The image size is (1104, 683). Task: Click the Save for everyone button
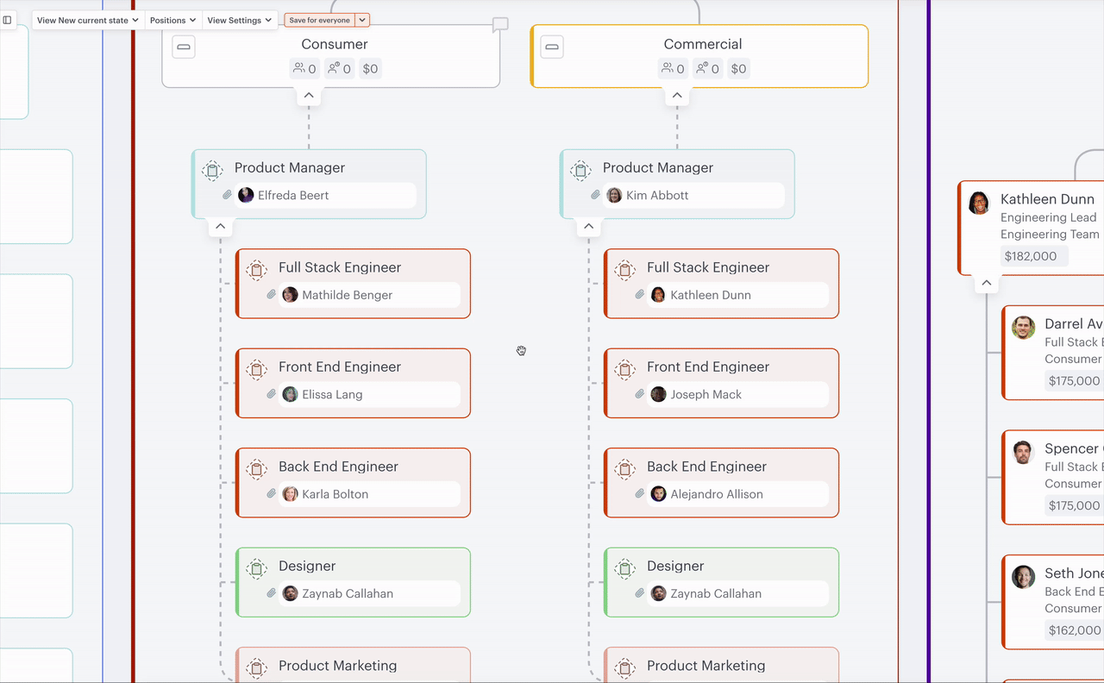[x=320, y=19]
